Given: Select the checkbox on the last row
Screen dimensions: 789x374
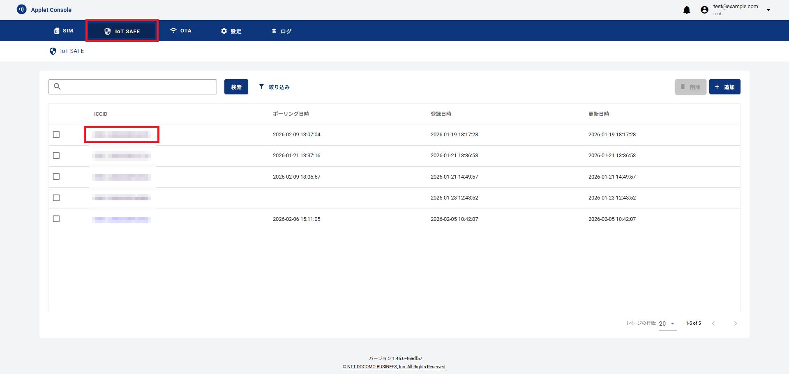Looking at the screenshot, I should (x=56, y=219).
